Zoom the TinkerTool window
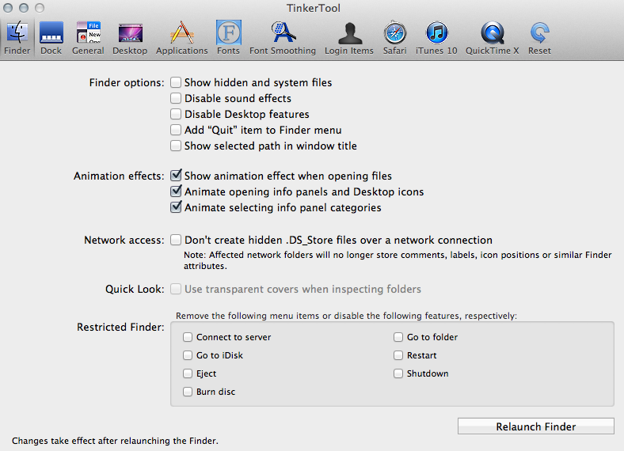This screenshot has height=451, width=624. pos(40,8)
